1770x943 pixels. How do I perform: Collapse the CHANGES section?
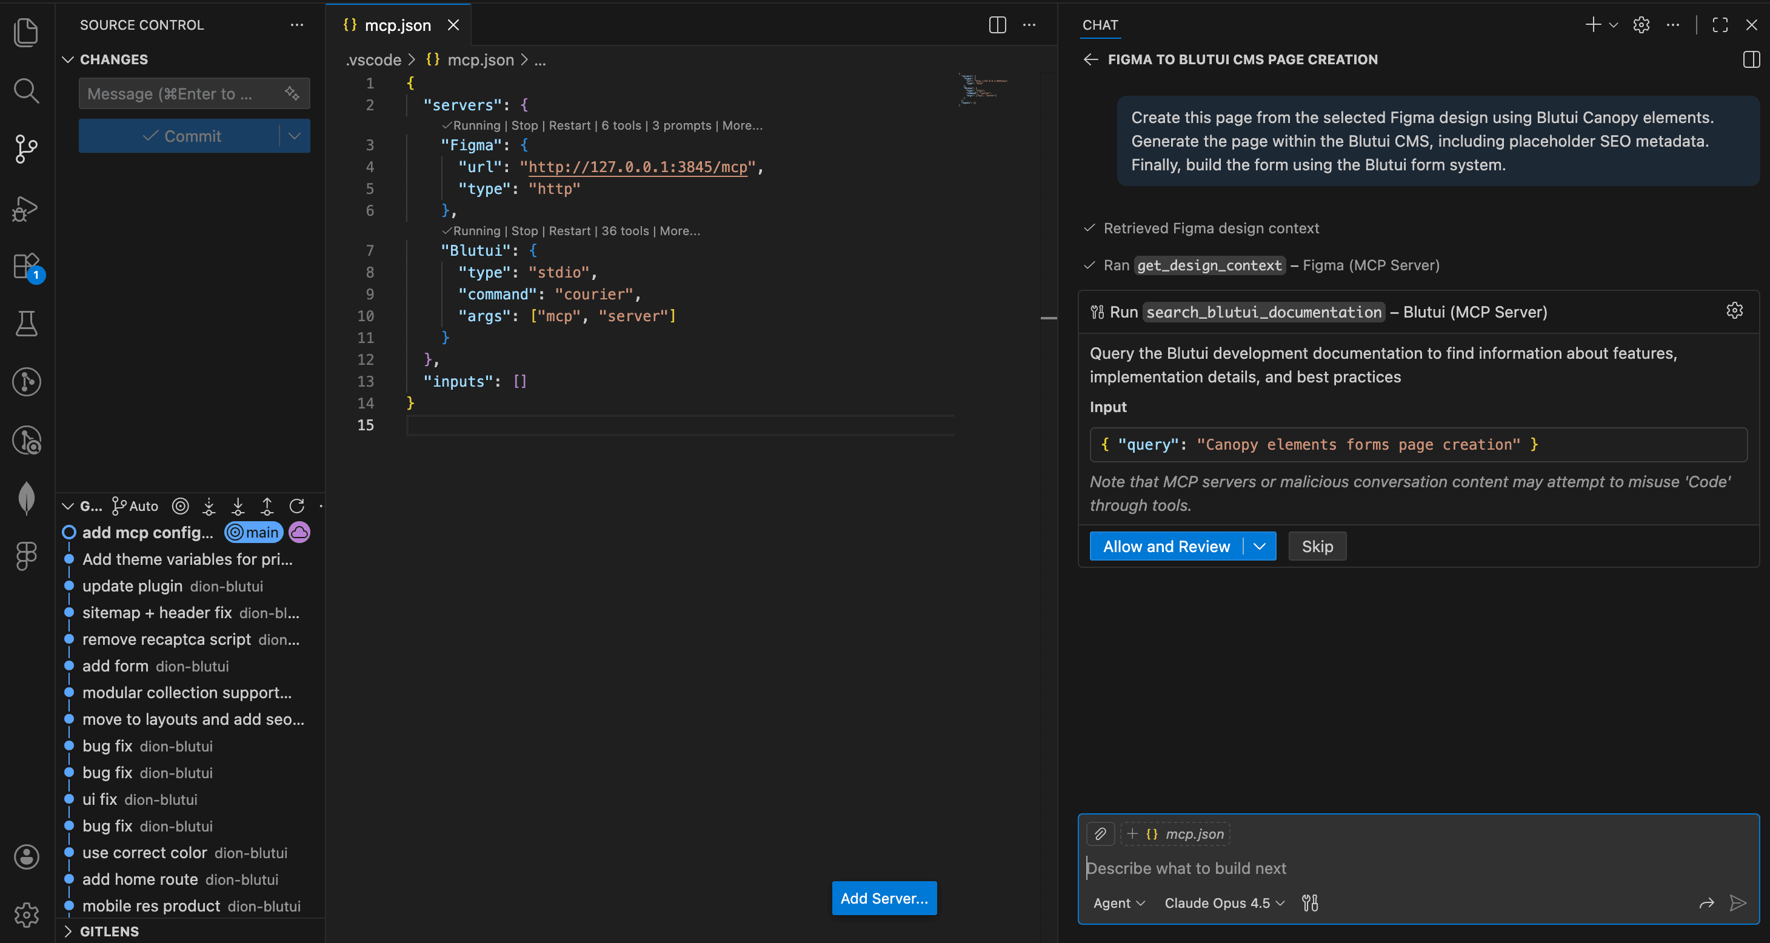click(x=67, y=59)
